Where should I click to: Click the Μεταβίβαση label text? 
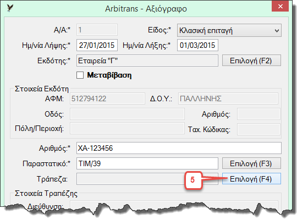[x=109, y=75]
